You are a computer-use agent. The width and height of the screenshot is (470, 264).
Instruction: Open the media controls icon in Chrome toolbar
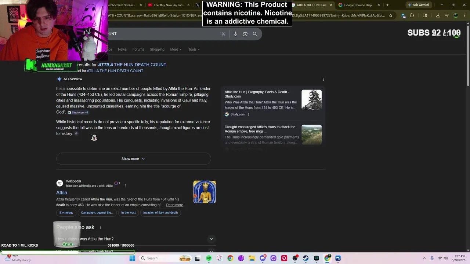click(x=447, y=15)
